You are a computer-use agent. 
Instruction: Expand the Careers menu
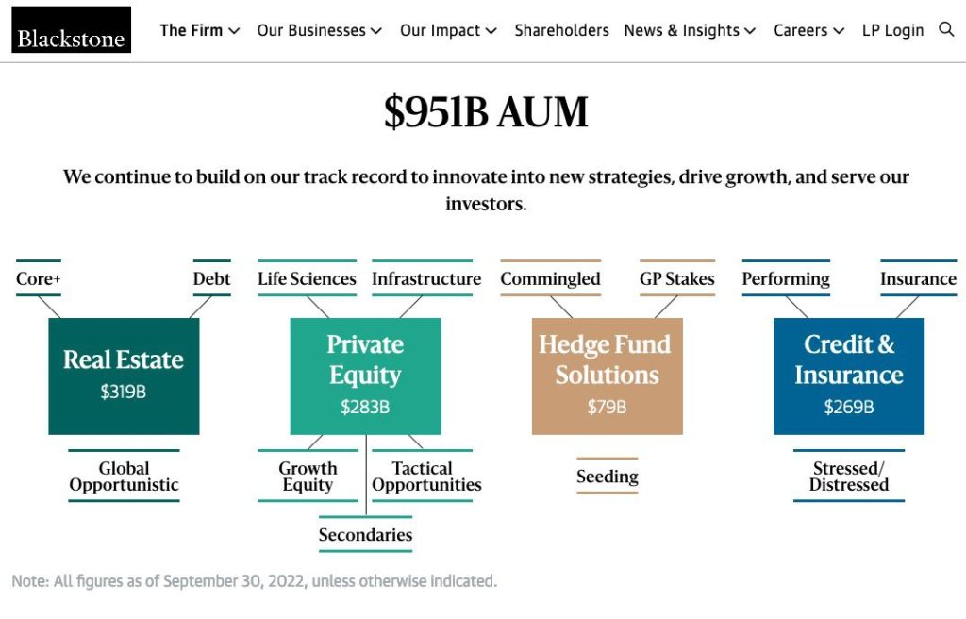808,30
